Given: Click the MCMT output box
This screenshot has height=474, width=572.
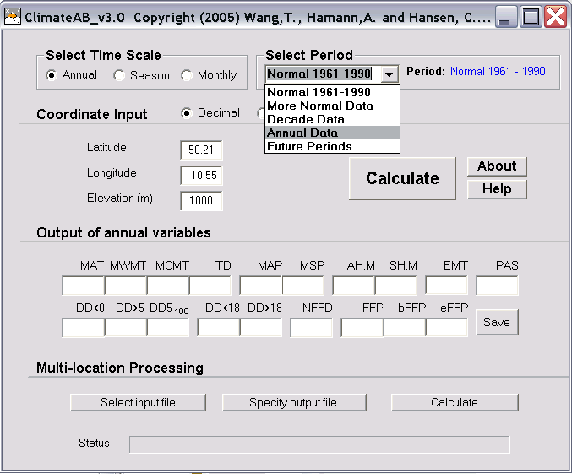Looking at the screenshot, I should [168, 286].
